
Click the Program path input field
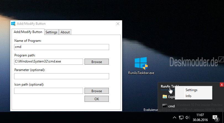pos(49,62)
